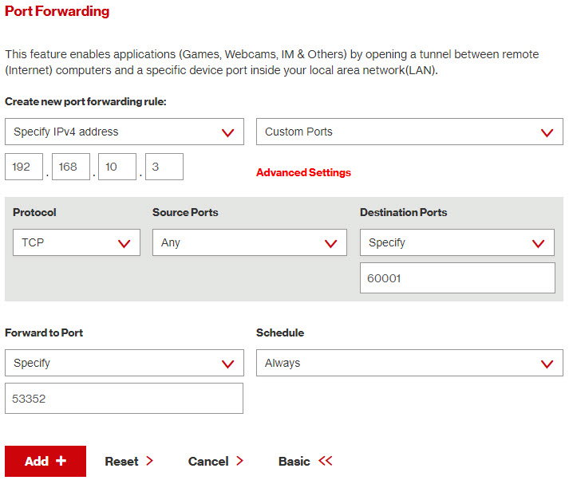Click the Reset arrow chevron icon
This screenshot has height=484, width=569.
click(149, 461)
